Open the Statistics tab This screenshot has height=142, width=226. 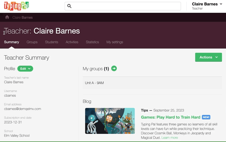pos(92,42)
